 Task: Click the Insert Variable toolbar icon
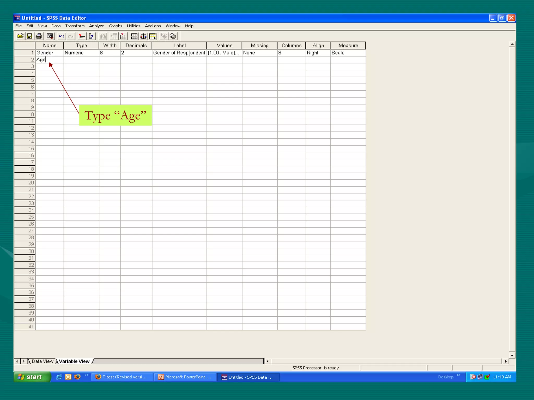coord(123,36)
